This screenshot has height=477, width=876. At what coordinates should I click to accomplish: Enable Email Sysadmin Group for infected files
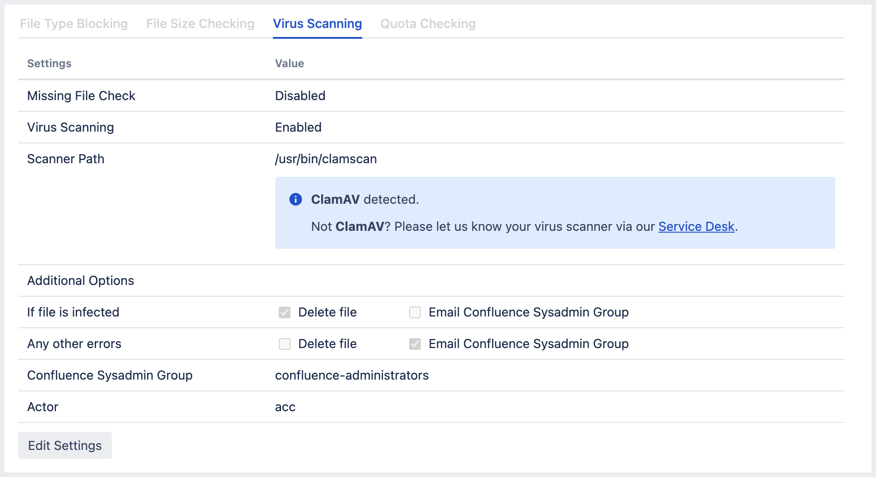(x=415, y=312)
